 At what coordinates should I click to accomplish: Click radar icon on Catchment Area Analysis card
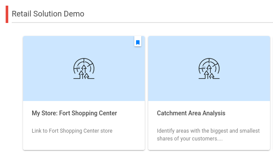point(209,68)
